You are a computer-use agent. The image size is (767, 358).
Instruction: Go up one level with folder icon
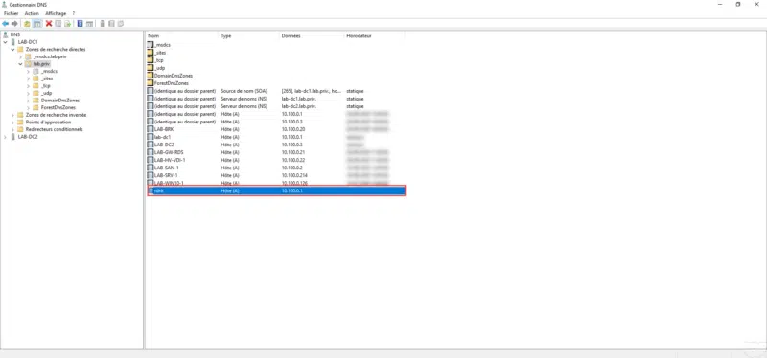point(27,23)
